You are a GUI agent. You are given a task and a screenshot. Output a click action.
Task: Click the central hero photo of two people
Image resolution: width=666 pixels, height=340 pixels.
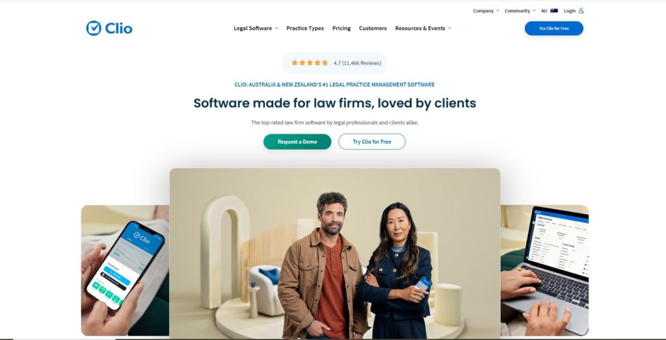[x=335, y=253]
